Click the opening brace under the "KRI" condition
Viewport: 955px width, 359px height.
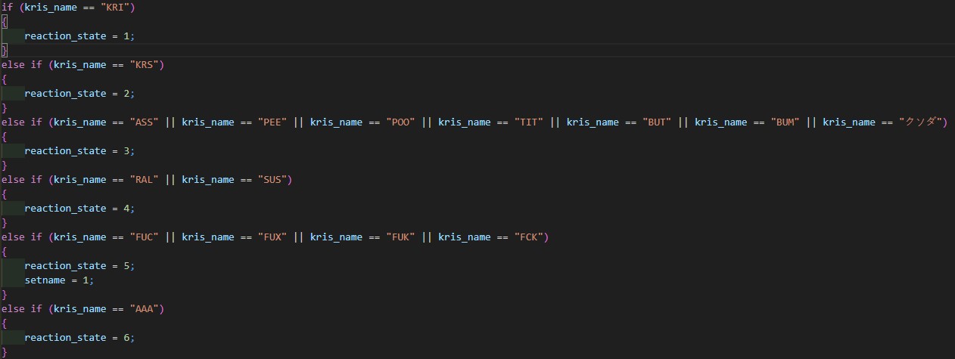pyautogui.click(x=4, y=22)
